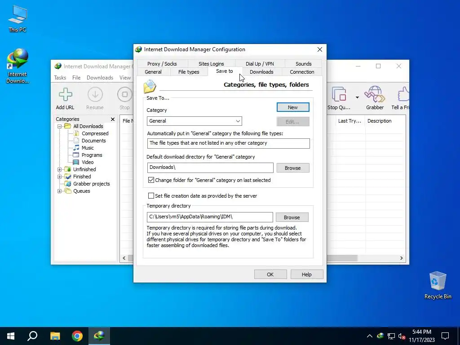The image size is (460, 345).
Task: Collapse the All Downloads tree node
Action: tap(60, 126)
